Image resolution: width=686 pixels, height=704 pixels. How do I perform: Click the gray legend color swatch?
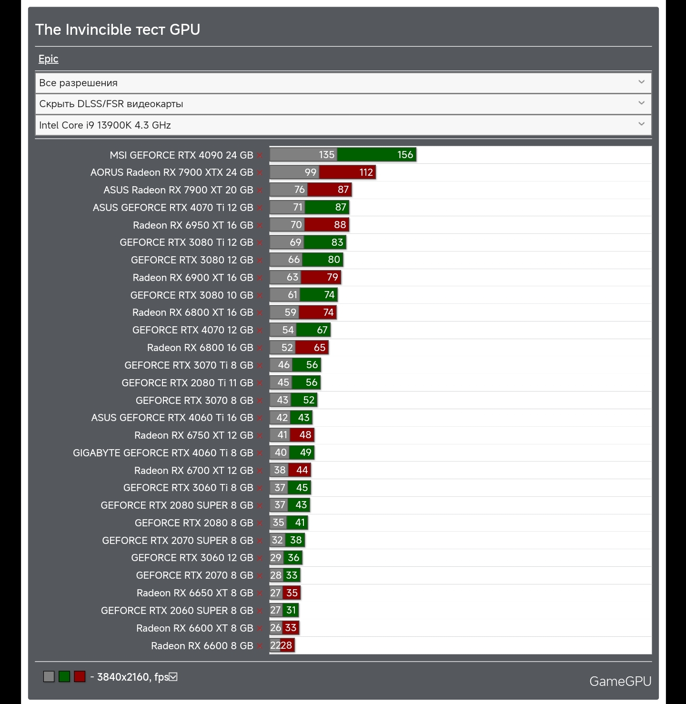[x=49, y=676]
